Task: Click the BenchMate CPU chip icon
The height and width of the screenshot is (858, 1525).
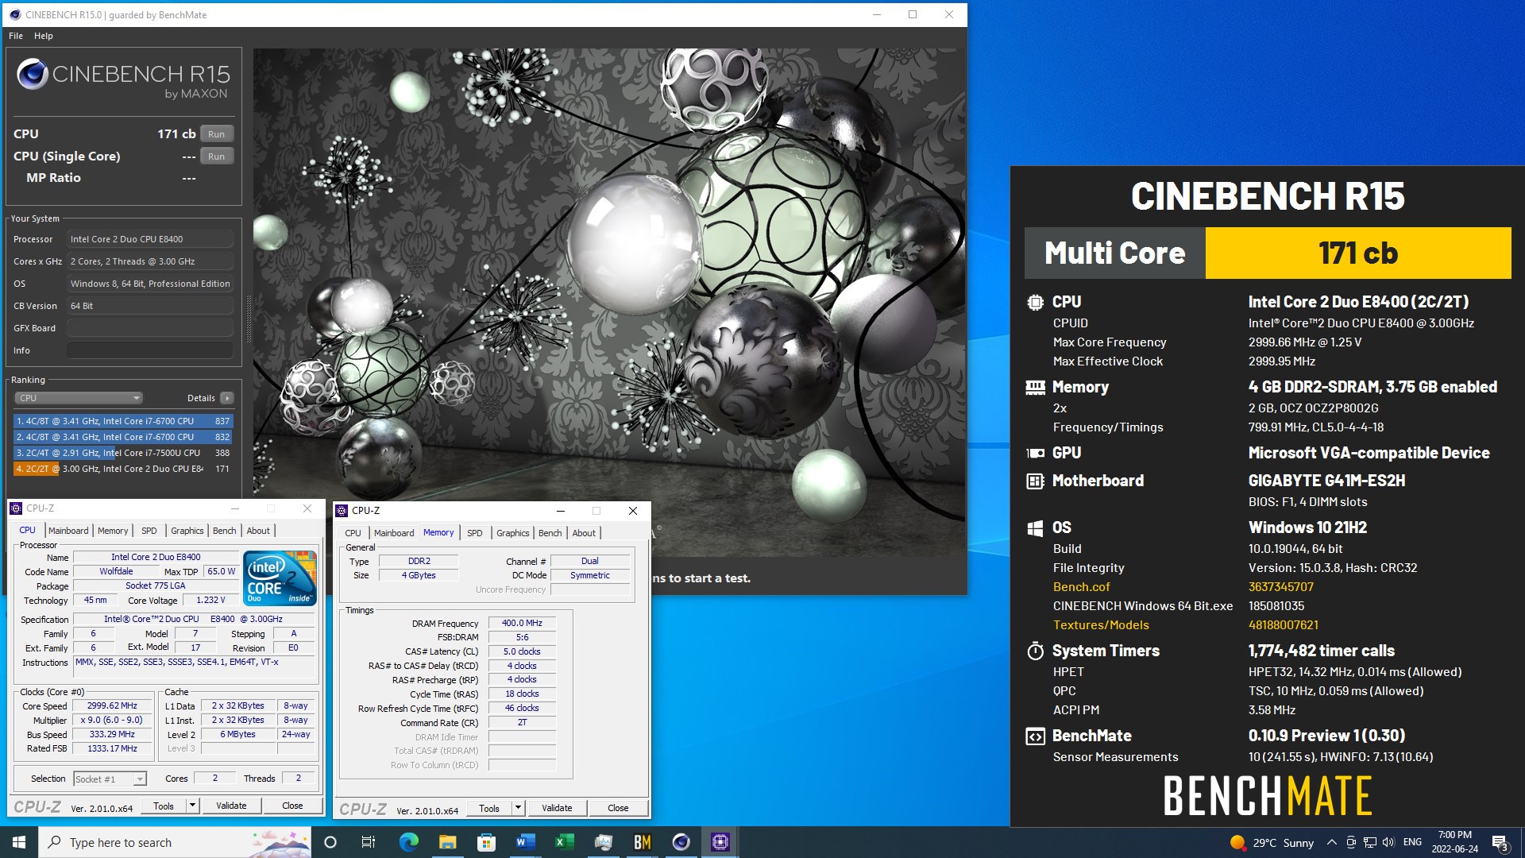Action: click(1035, 302)
